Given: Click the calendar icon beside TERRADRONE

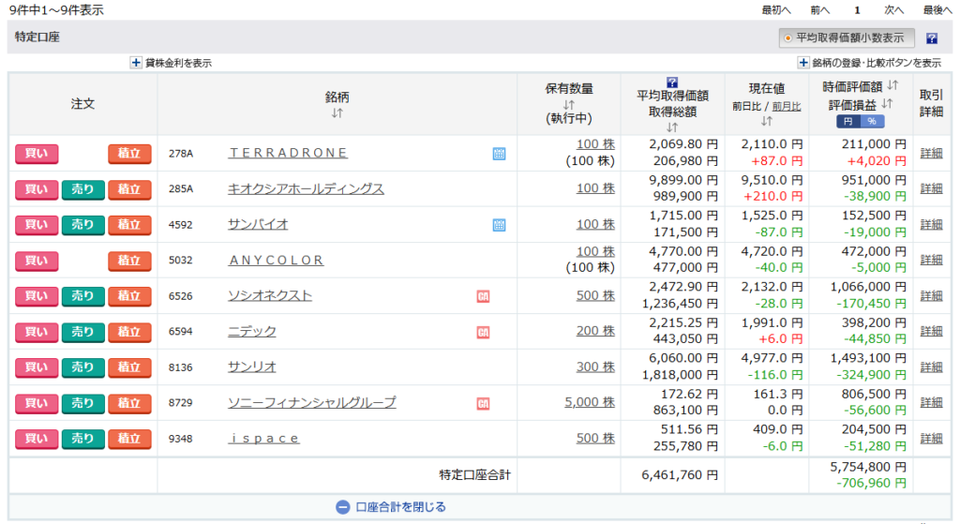Looking at the screenshot, I should pyautogui.click(x=499, y=154).
